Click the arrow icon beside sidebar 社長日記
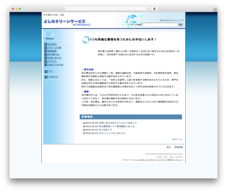This screenshot has height=192, width=227. (x=46, y=77)
